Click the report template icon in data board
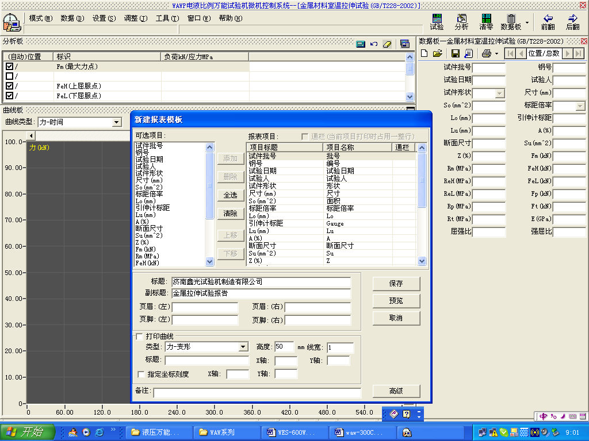This screenshot has width=589, height=441. [468, 53]
